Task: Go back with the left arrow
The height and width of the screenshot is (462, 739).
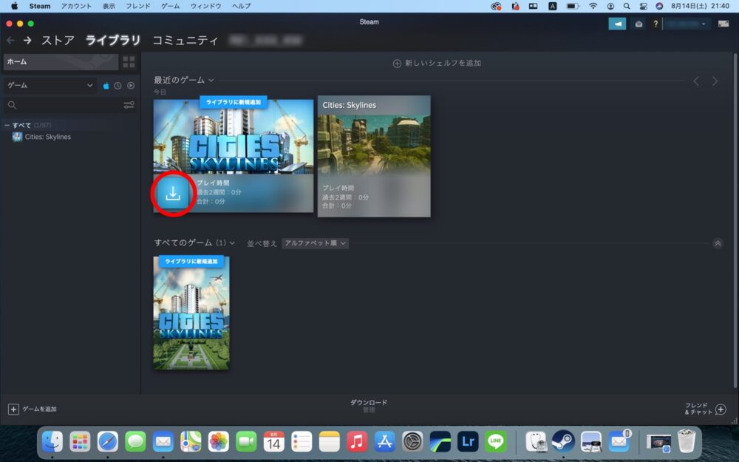Action: point(10,41)
